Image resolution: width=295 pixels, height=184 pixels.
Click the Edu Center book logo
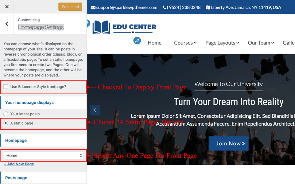tap(101, 27)
